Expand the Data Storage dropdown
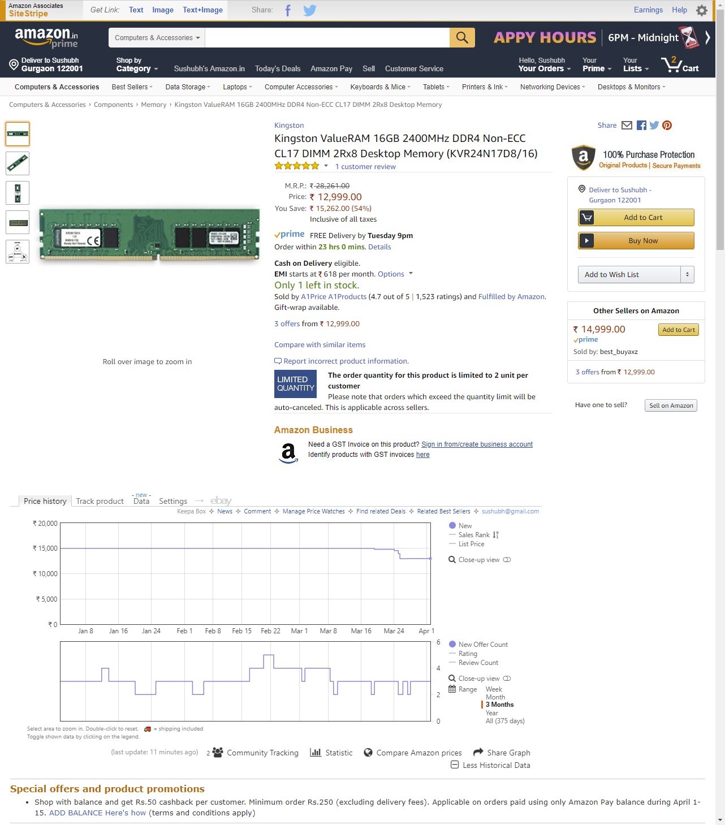725x825 pixels. [x=188, y=87]
